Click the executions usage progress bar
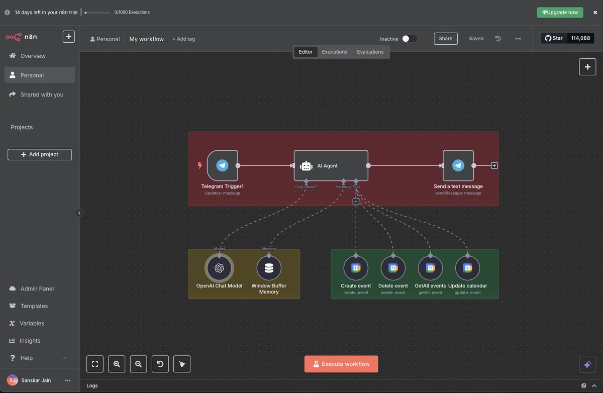Screen dimensions: 603x393 [97, 12]
